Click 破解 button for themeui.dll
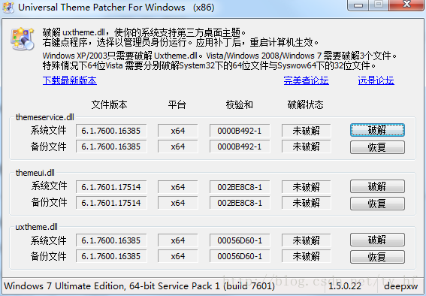Viewport: 426px width, 296px height. 377,186
